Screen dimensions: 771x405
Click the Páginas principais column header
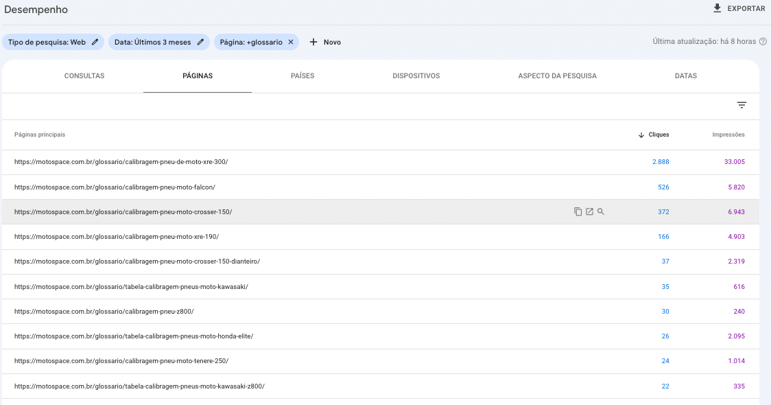pyautogui.click(x=39, y=135)
